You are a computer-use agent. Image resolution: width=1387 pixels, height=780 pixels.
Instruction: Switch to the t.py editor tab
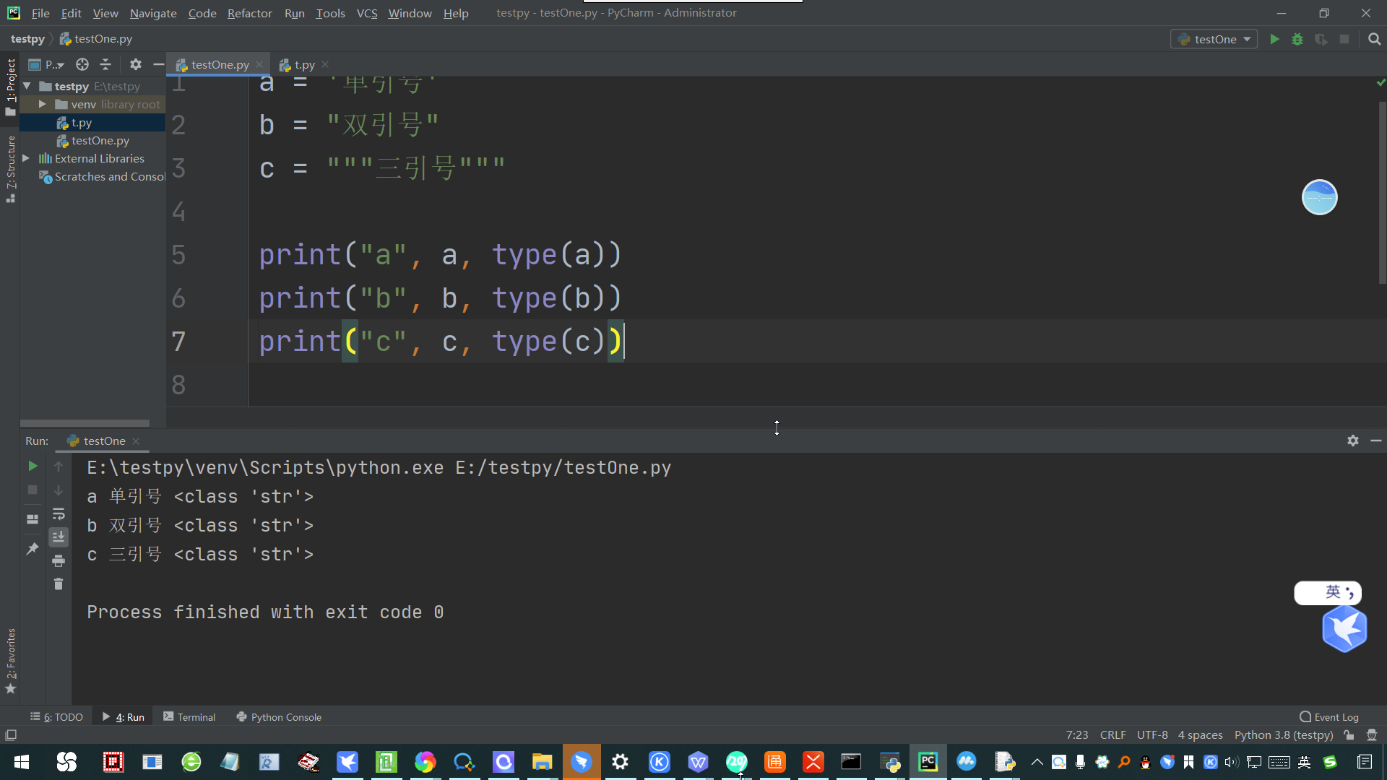(x=304, y=64)
